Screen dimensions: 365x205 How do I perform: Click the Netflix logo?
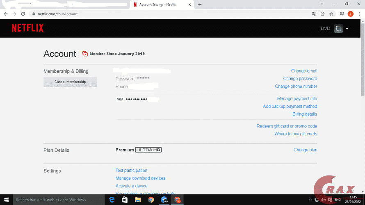point(28,28)
